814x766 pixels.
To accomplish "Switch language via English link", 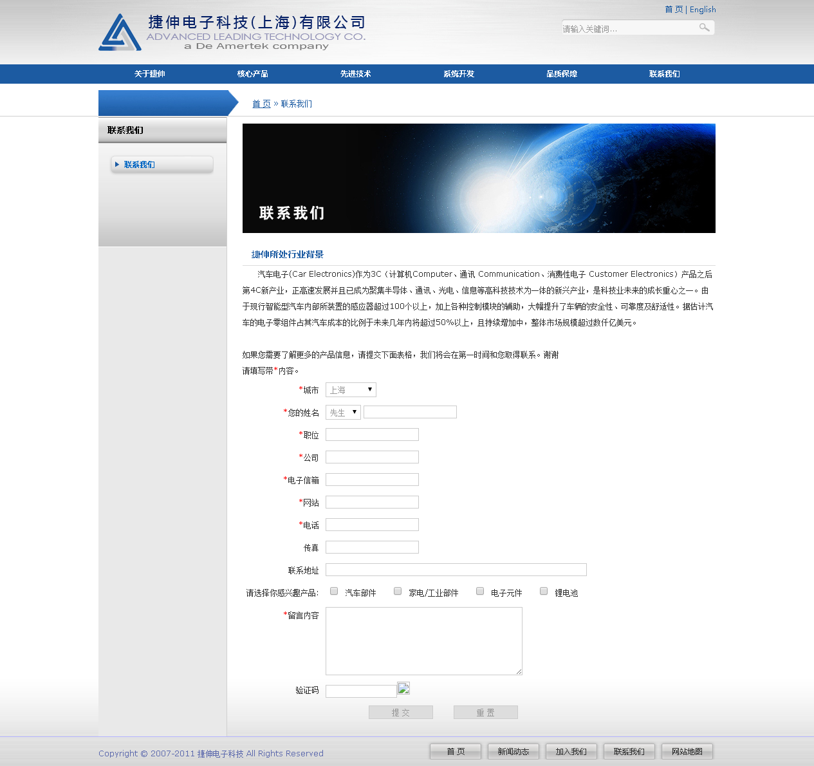I will [703, 10].
